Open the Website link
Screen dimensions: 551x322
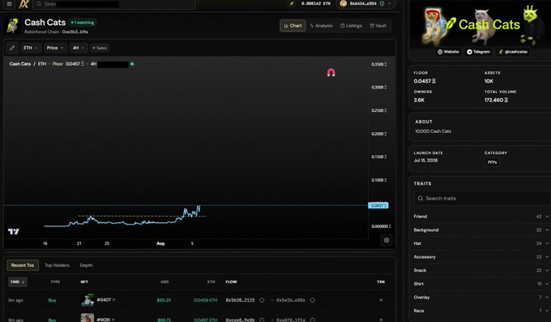pyautogui.click(x=448, y=52)
